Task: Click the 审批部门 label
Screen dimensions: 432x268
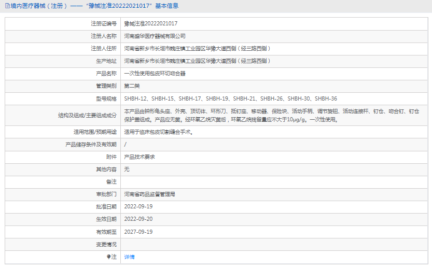Action: tap(106, 194)
